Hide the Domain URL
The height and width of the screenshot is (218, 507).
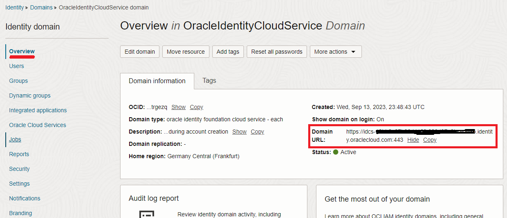[x=413, y=140]
